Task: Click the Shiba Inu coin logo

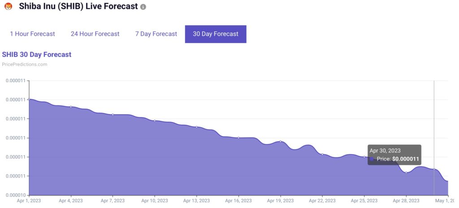Action: click(x=8, y=8)
